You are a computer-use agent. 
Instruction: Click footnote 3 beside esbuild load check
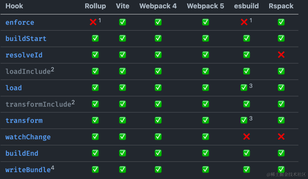pyautogui.click(x=251, y=86)
